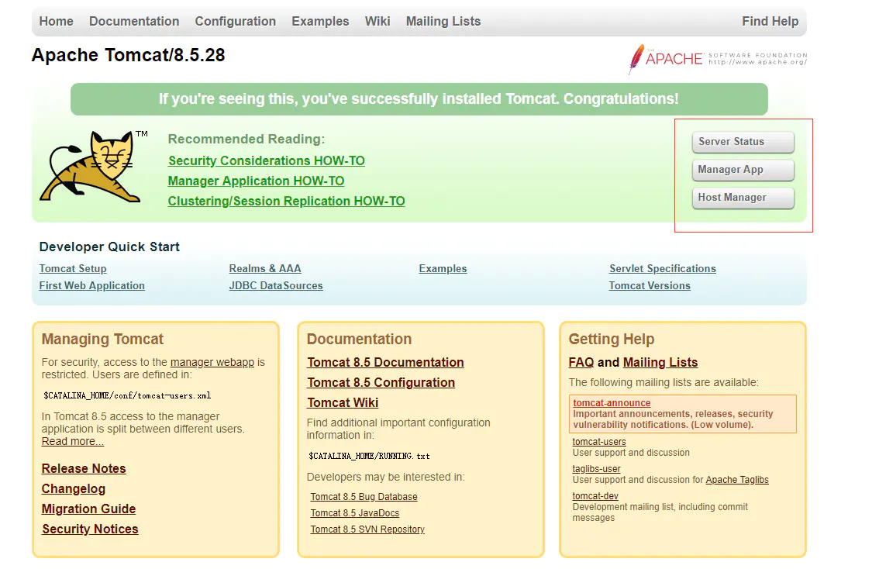The width and height of the screenshot is (879, 569).
Task: Open the Realms & AAA link
Action: [265, 268]
